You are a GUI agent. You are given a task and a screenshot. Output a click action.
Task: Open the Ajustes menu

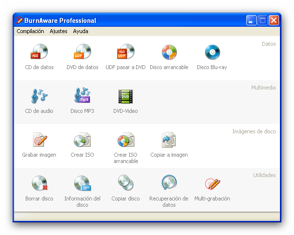58,31
